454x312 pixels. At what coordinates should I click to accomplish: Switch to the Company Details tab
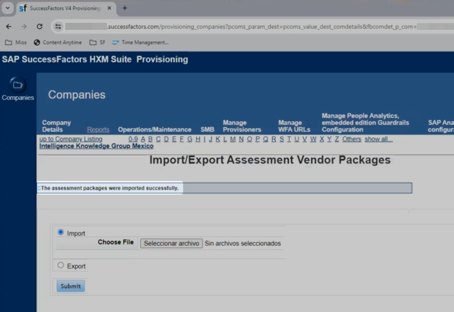pos(56,126)
